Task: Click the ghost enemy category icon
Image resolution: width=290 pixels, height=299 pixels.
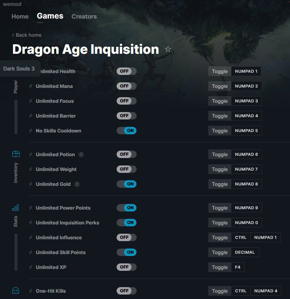Action: point(16,290)
